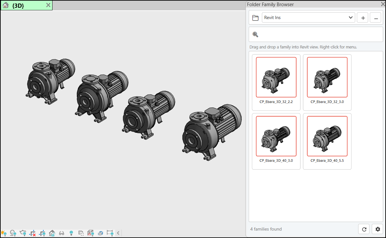
Task: Open Folder Family Browser settings gear
Action: (x=378, y=229)
